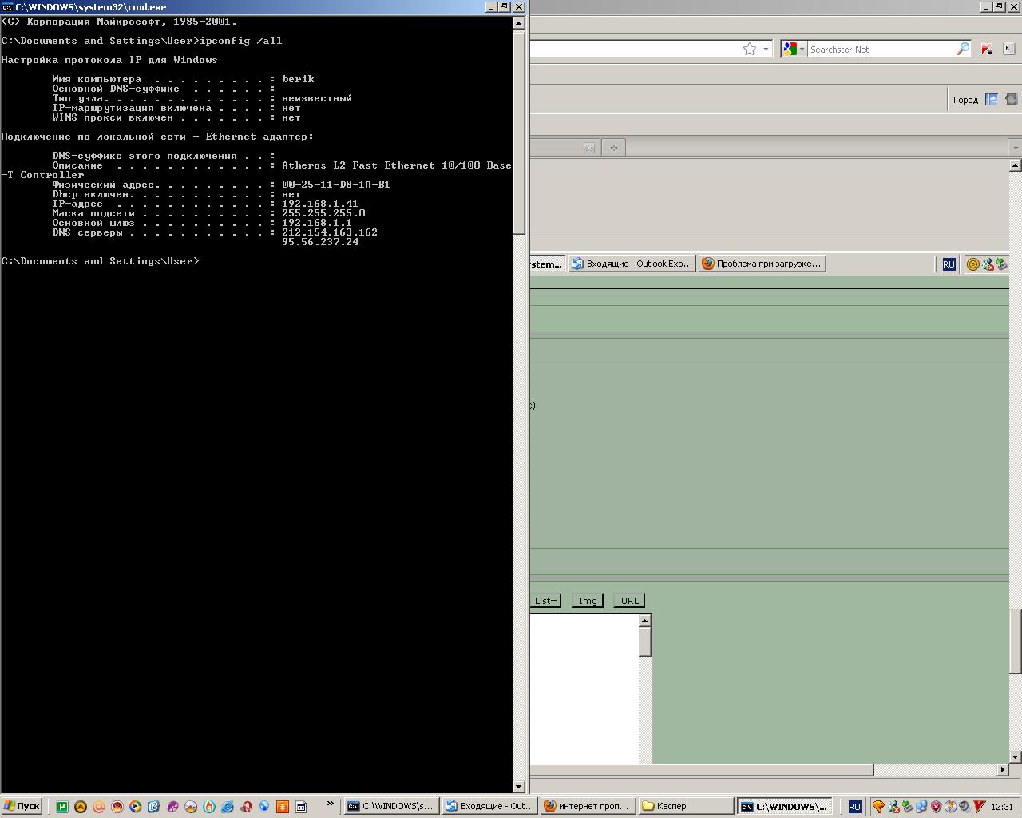Click the DNS server 212.154.163.162 in cmd
This screenshot has width=1022, height=818.
pos(330,232)
